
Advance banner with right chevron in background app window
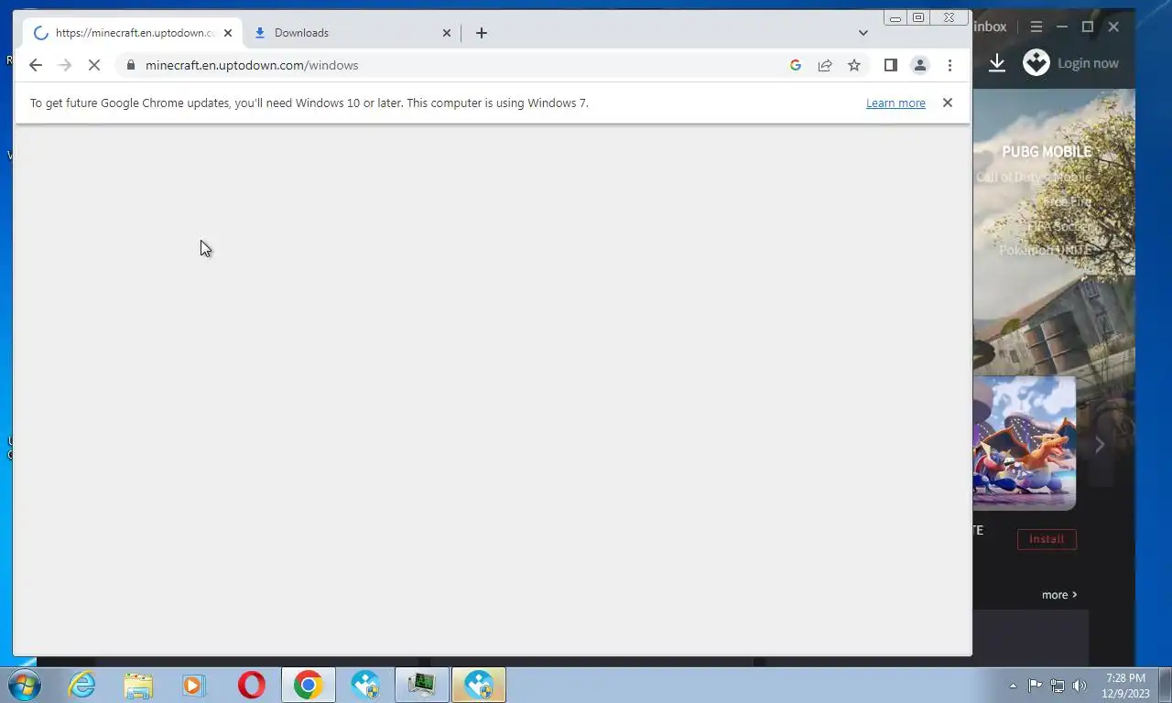click(1100, 445)
